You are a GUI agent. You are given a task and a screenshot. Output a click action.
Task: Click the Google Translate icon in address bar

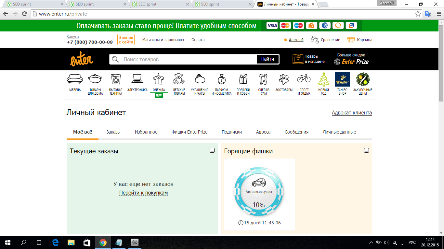[x=428, y=14]
